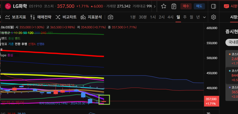
Task: Click the LG화학 stock name
Action: click(x=20, y=6)
